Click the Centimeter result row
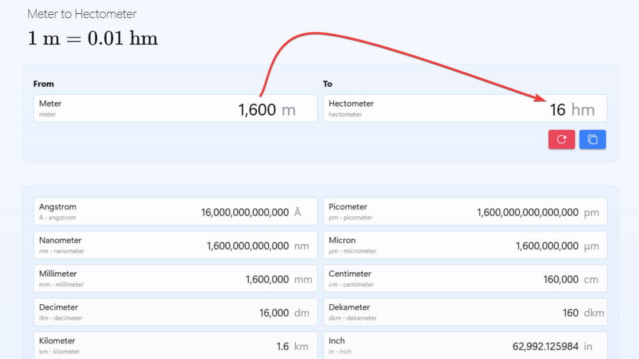 tap(464, 278)
